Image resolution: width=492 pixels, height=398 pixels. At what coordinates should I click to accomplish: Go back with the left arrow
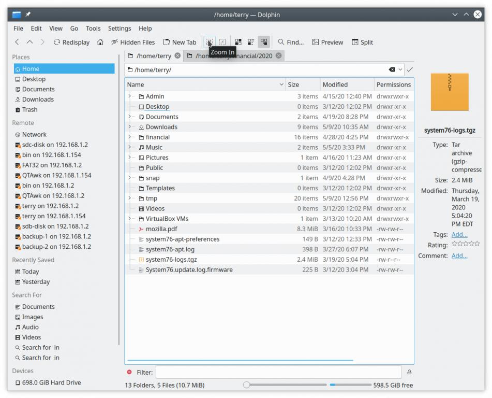tap(17, 42)
